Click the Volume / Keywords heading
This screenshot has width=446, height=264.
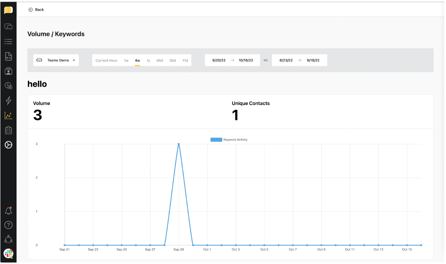[56, 34]
